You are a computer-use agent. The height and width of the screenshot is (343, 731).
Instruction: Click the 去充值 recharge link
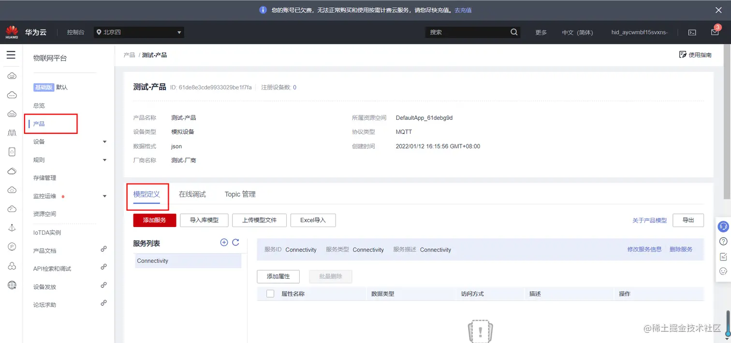(x=463, y=10)
